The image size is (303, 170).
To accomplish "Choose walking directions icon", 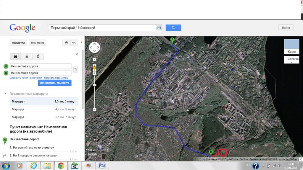I will [x=38, y=56].
